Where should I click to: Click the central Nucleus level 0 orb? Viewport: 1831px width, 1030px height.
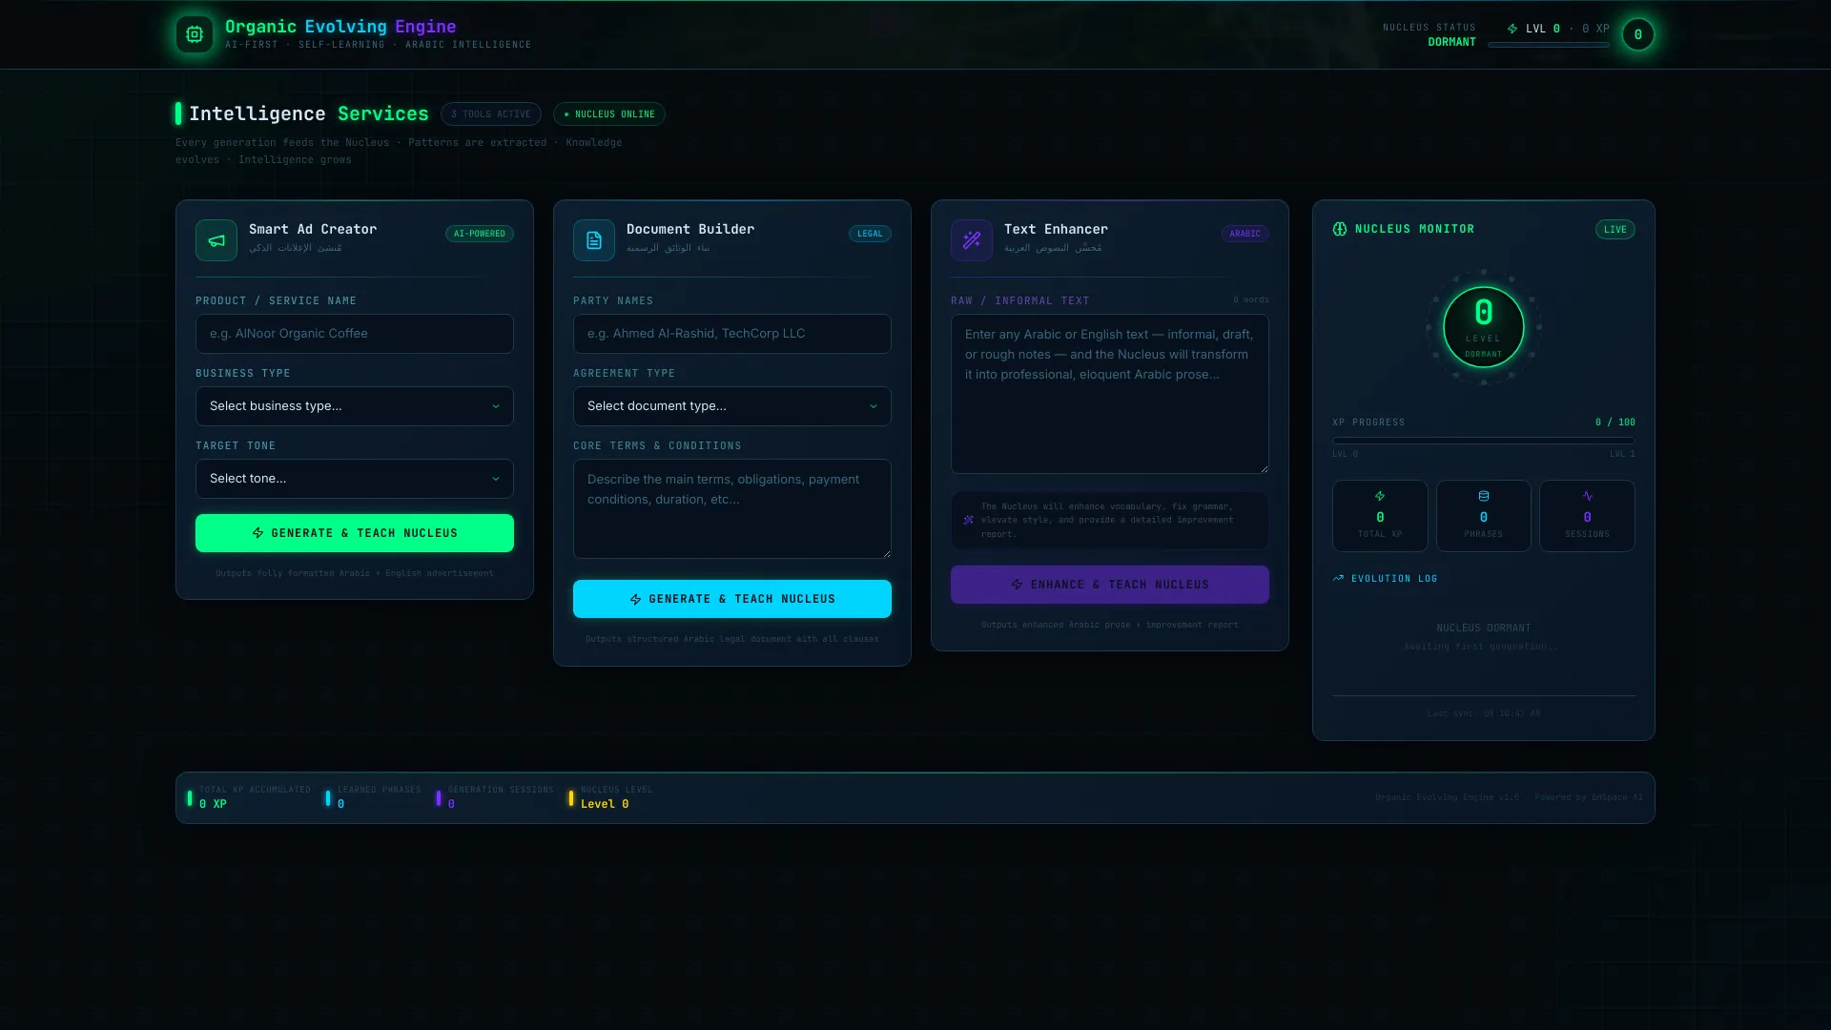coord(1484,327)
